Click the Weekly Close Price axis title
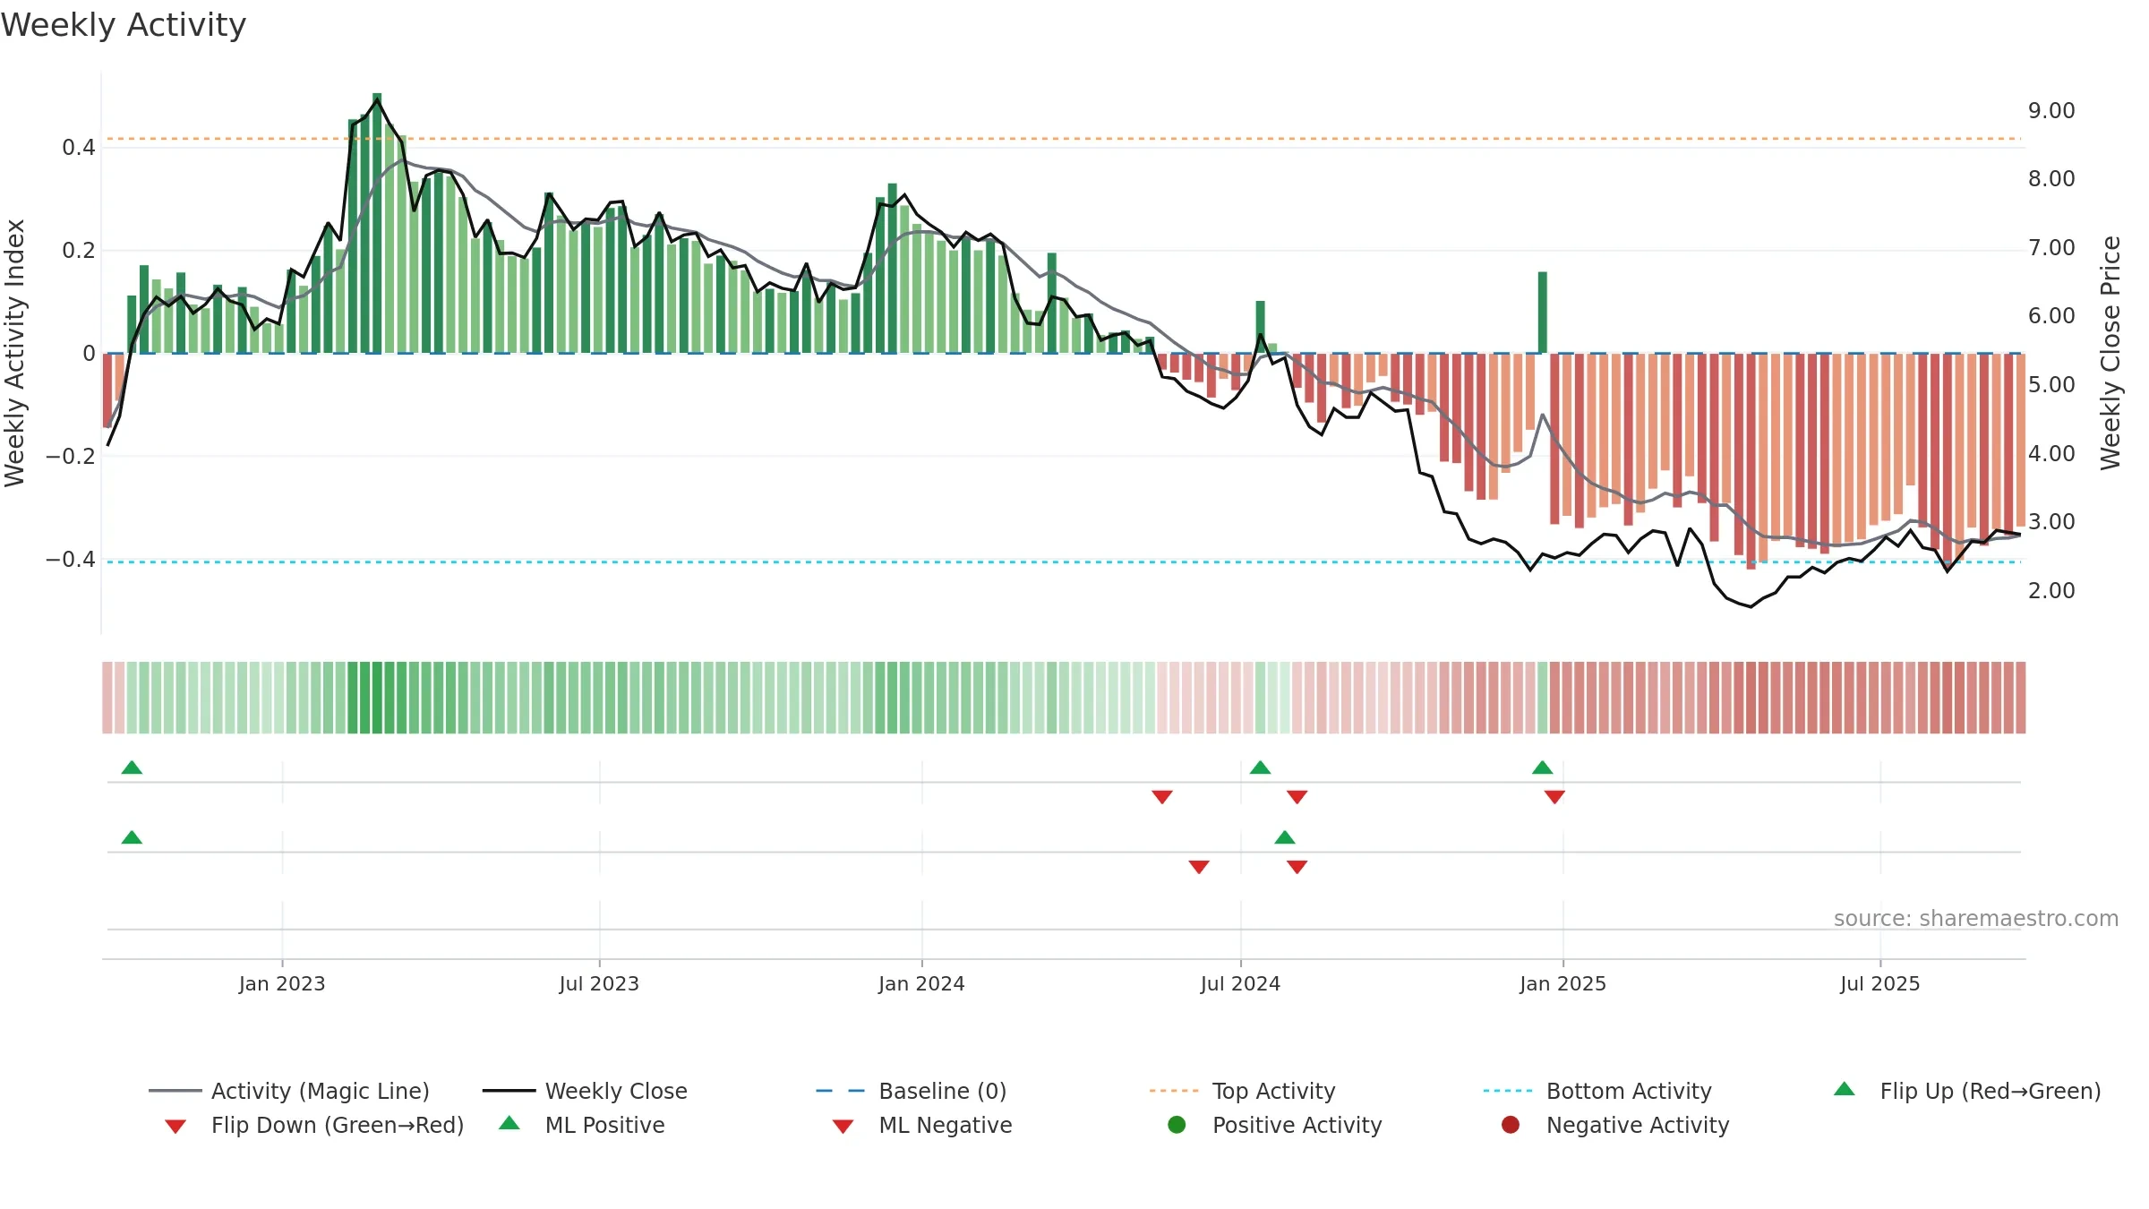Image resolution: width=2149 pixels, height=1209 pixels. coord(2110,353)
